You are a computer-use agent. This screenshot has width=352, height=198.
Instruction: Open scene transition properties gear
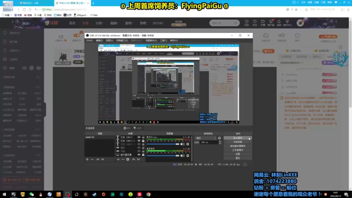tap(219, 138)
